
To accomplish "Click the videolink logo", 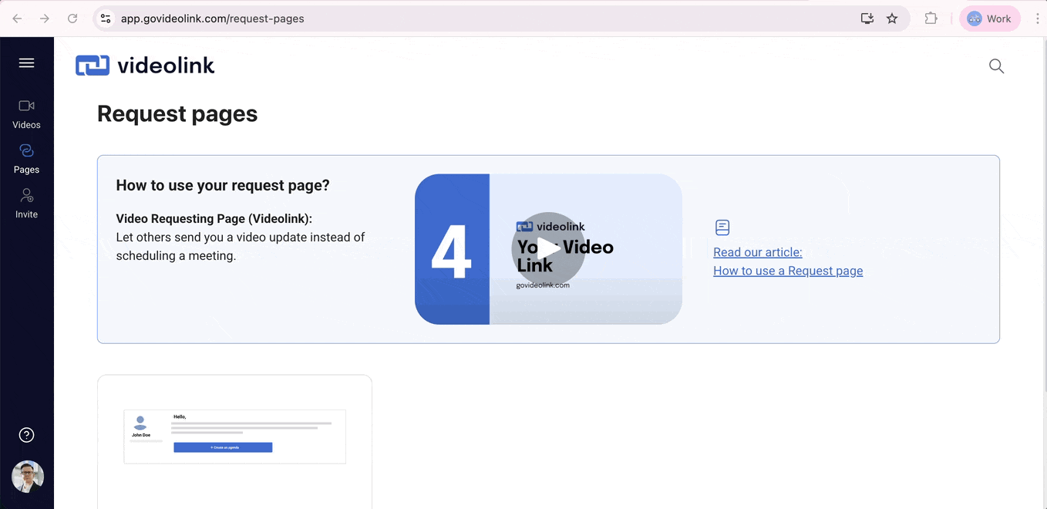I will point(145,66).
